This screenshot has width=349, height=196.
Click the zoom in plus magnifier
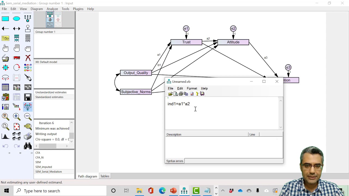17,117
